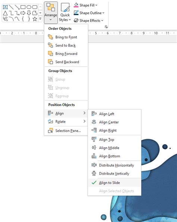Click the horizontal ruler near mark 10
177x222 pixels.
[156, 33]
